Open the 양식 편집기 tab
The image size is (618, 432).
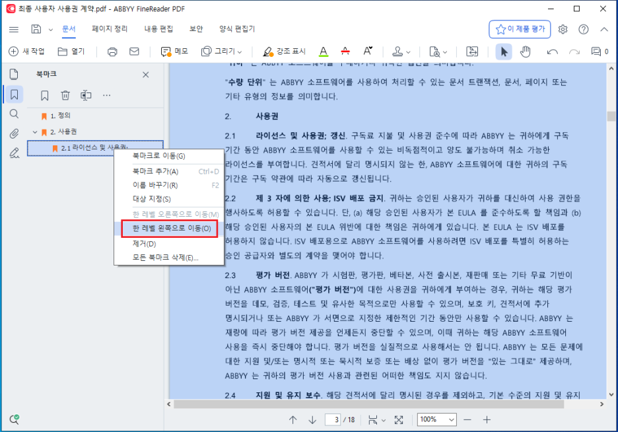(237, 29)
